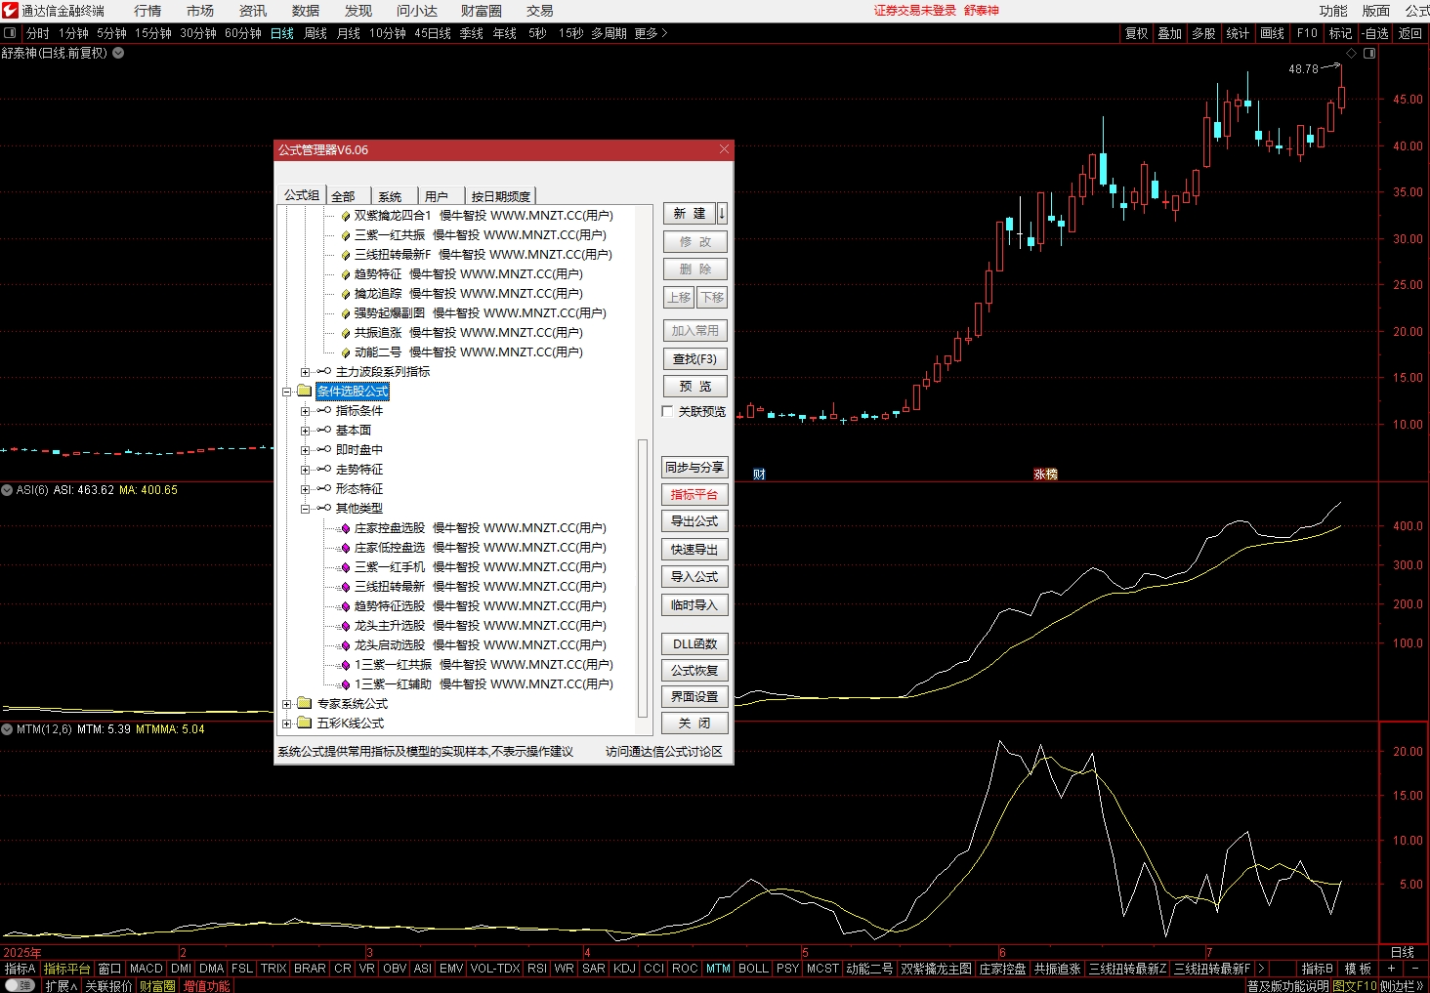Open the 扩展 menu at bottom
The image size is (1430, 993).
61,986
